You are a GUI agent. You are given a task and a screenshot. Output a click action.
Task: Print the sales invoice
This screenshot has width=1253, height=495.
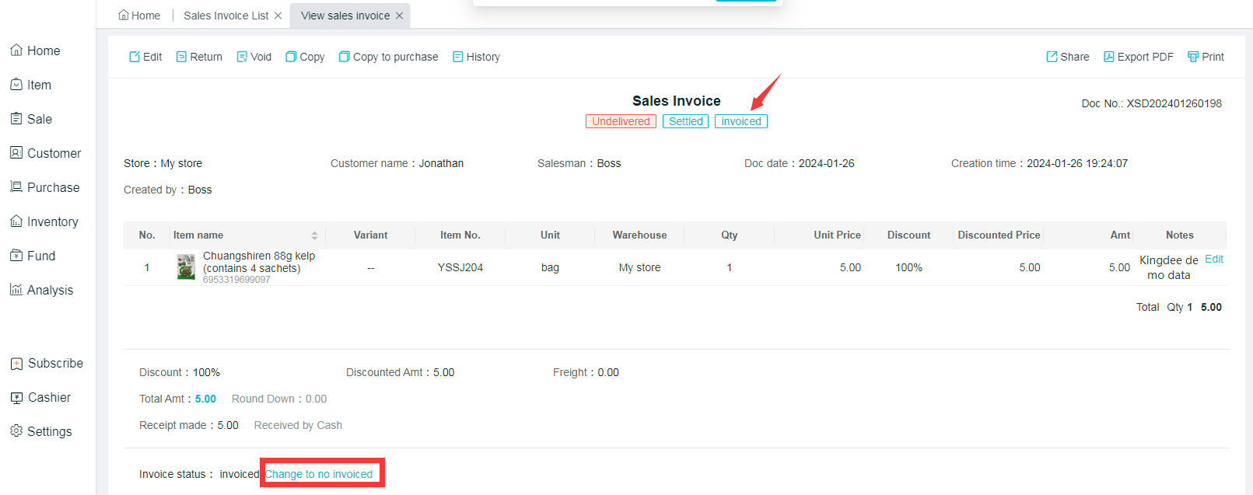point(1206,57)
